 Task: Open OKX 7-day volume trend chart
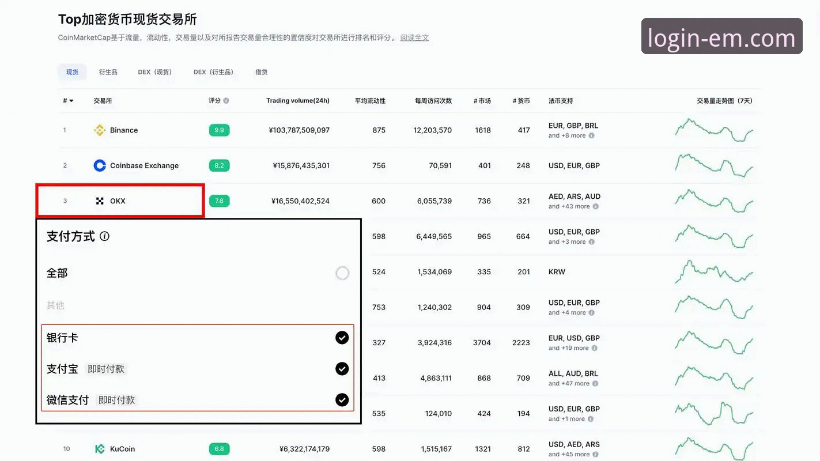tap(714, 201)
